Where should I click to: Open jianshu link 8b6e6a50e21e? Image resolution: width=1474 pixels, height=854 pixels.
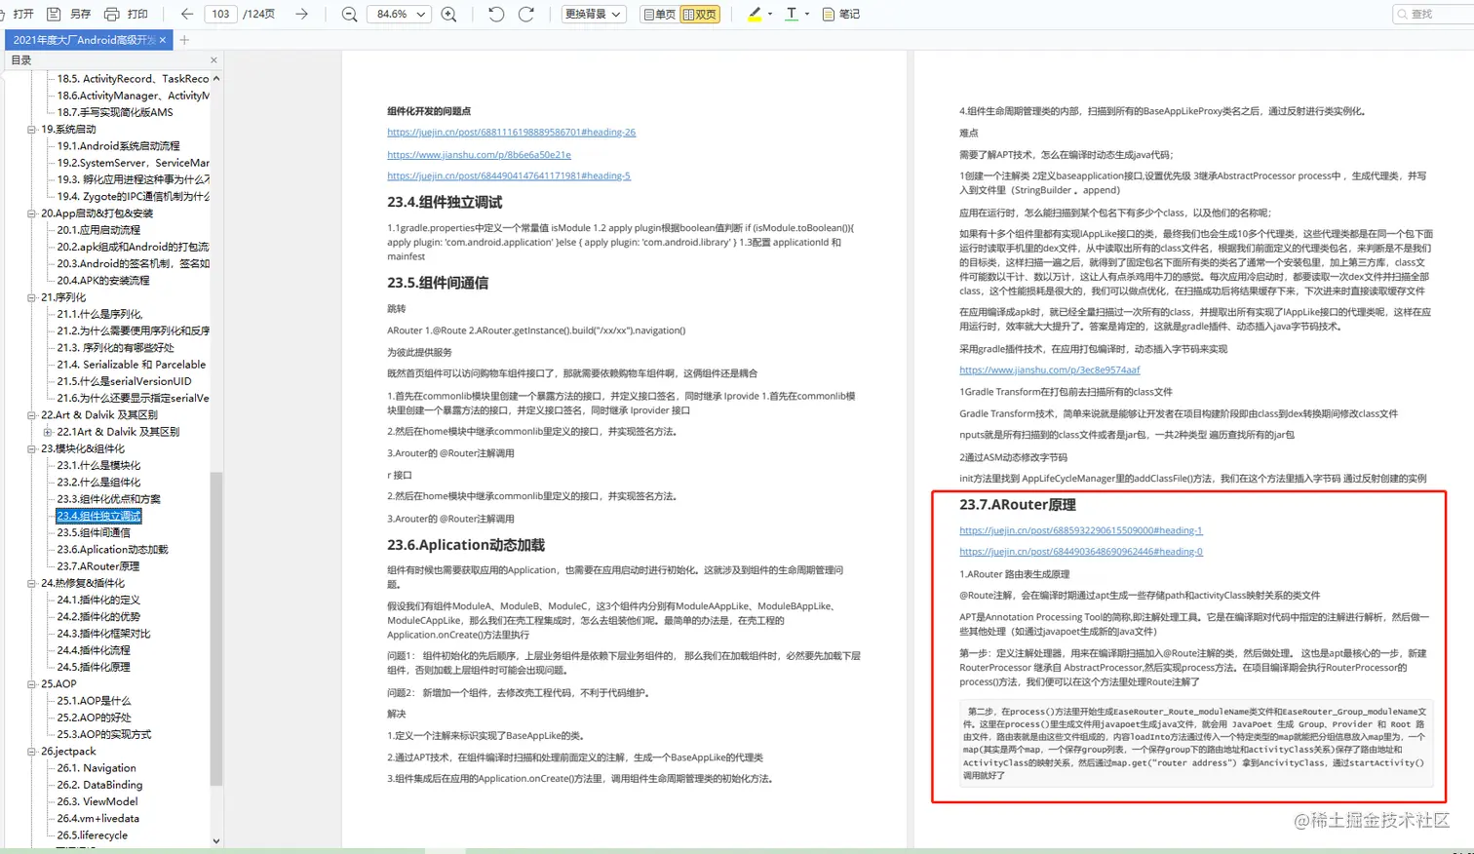click(479, 154)
